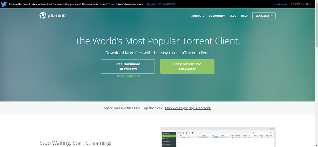Open the HELP menu item
The width and height of the screenshot is (318, 147).
click(x=244, y=16)
